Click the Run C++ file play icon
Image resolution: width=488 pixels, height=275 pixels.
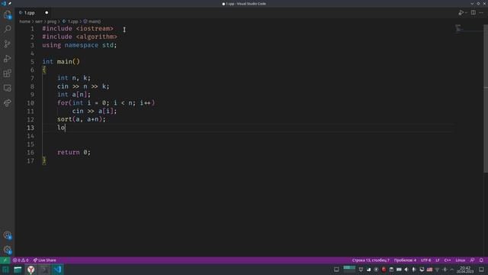coord(461,13)
